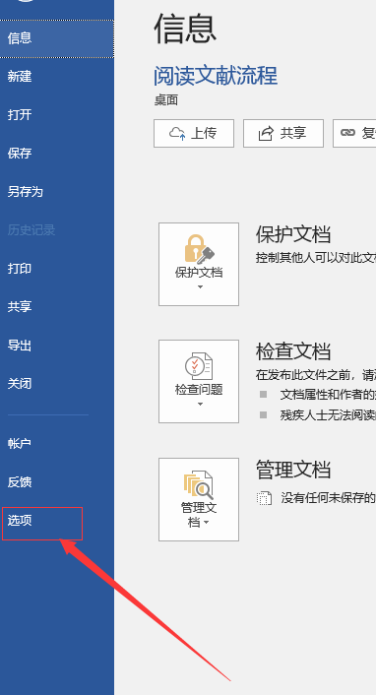Screen dimensions: 376x695
Task: Click the document icon beside 没有任何未保存的
Action: [x=264, y=498]
